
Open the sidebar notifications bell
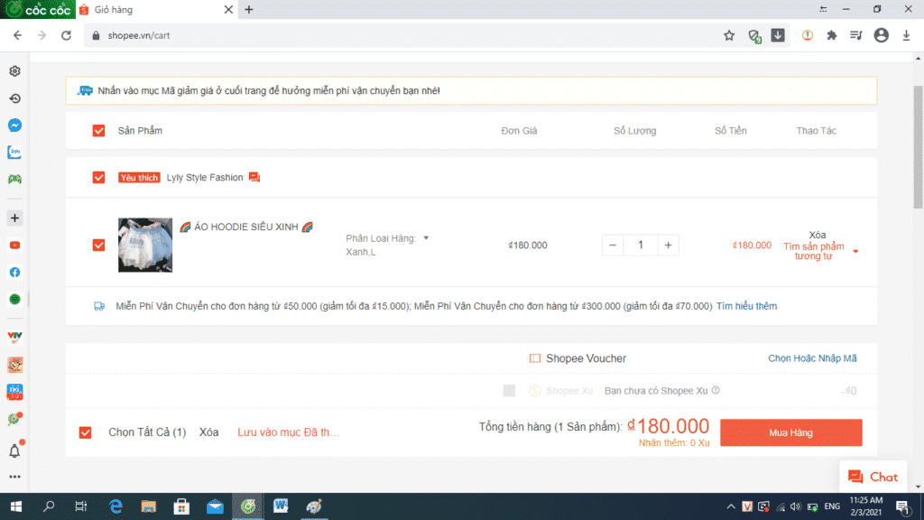click(x=14, y=451)
